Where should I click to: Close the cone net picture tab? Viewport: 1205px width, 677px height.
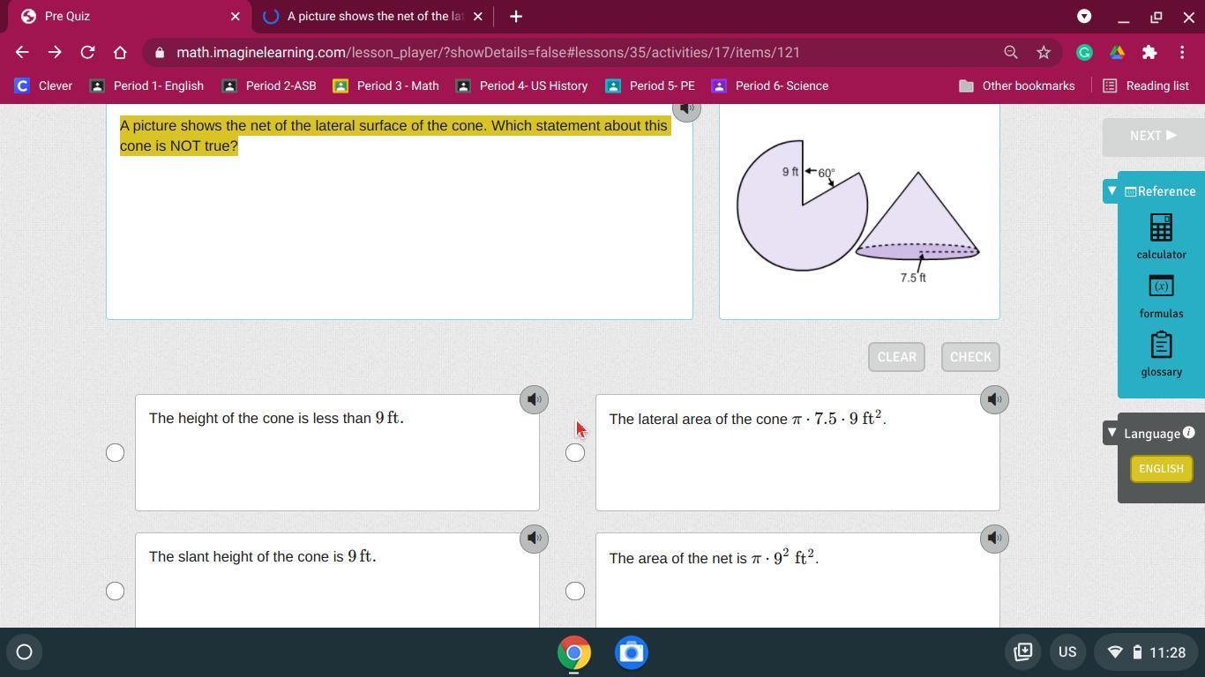[477, 16]
